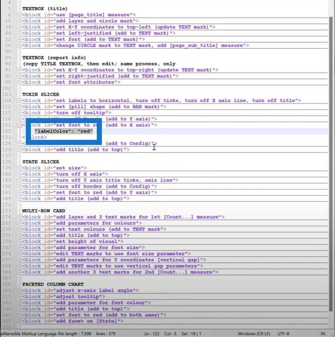Screen dimensions: 335x337
Task: Expand 'edit TEXT marks to use font size parameter'
Action: tap(20, 253)
